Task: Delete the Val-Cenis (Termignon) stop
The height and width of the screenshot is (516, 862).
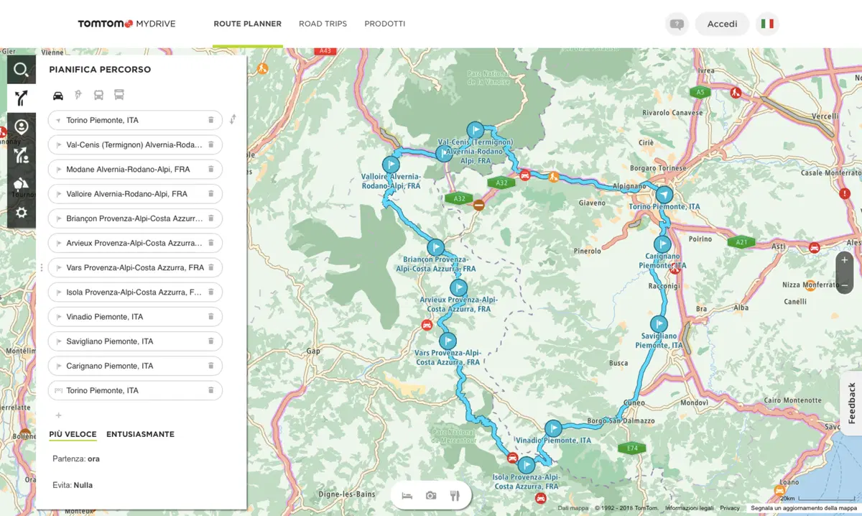Action: (211, 144)
